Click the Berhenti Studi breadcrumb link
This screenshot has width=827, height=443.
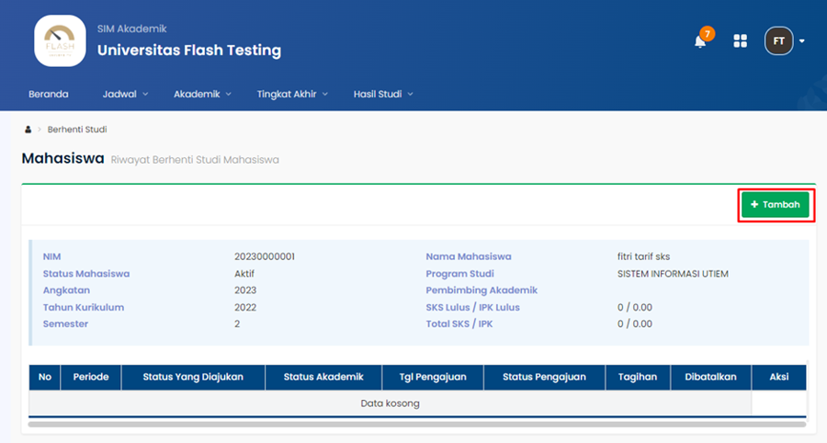(x=77, y=130)
